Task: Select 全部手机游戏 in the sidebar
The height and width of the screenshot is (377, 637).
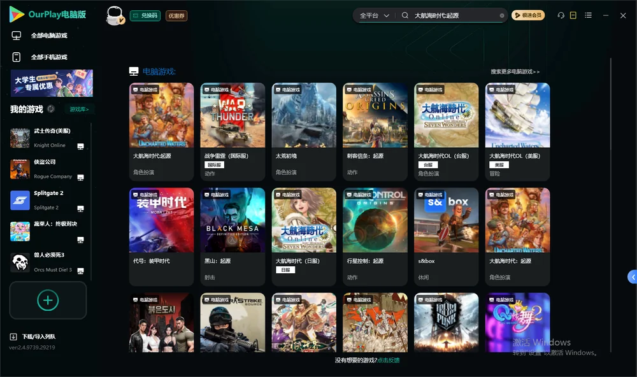Action: 49,57
